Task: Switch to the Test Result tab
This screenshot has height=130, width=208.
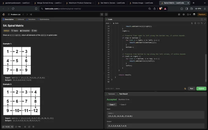Action: (x=122, y=94)
